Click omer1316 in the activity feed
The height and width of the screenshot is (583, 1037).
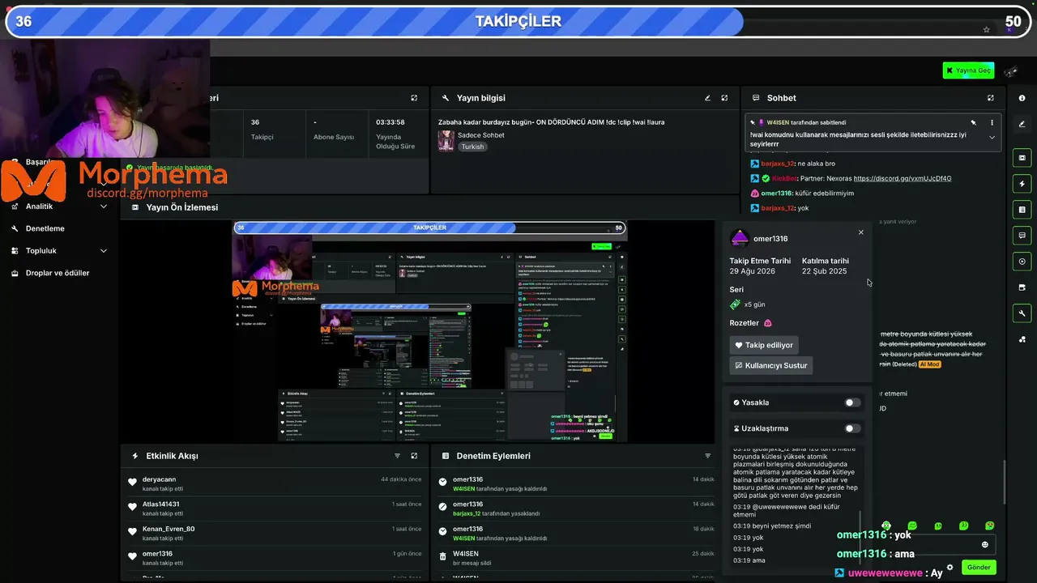coord(157,554)
